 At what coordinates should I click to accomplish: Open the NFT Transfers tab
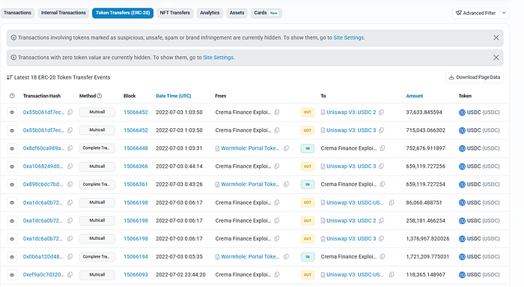pyautogui.click(x=174, y=13)
